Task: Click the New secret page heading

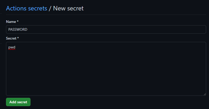Action: coord(68,8)
